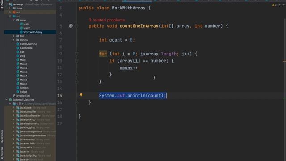Click the '3 related problems' hint
The width and height of the screenshot is (286, 161).
[107, 20]
